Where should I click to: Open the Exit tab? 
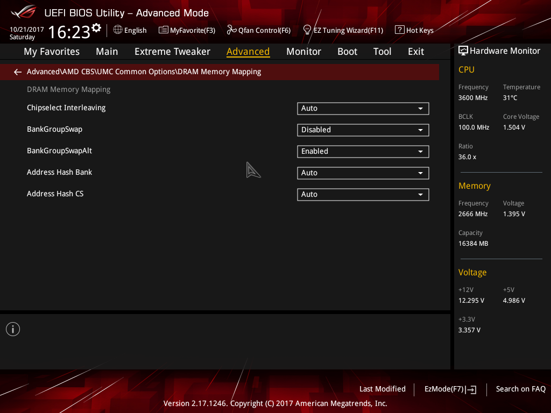[x=416, y=52]
